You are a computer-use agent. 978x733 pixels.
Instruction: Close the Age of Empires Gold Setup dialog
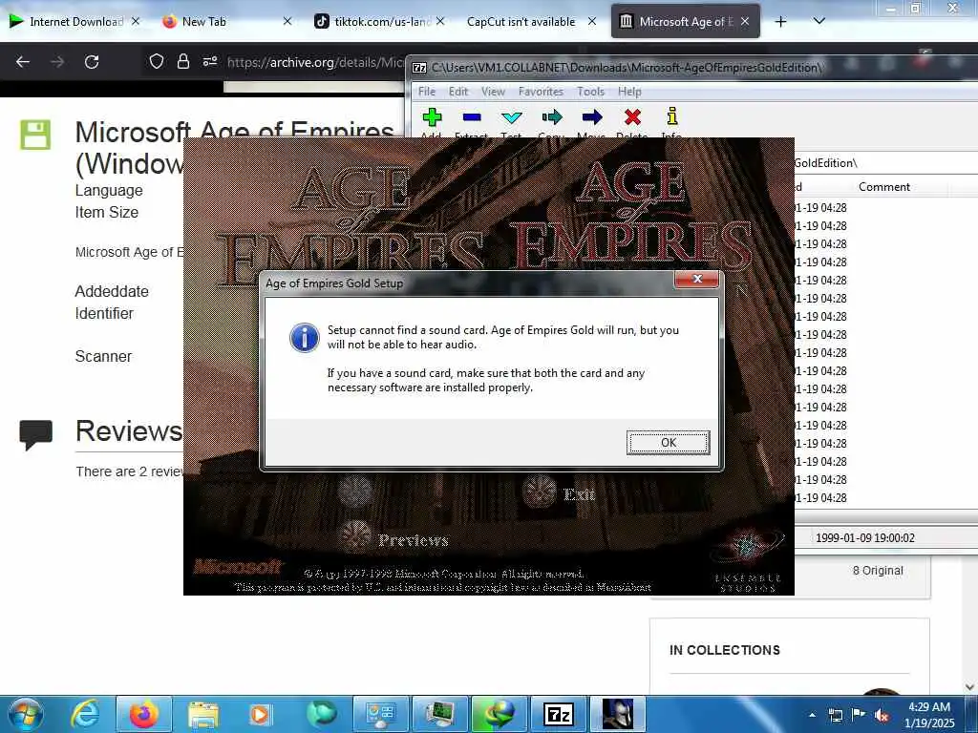click(x=697, y=280)
